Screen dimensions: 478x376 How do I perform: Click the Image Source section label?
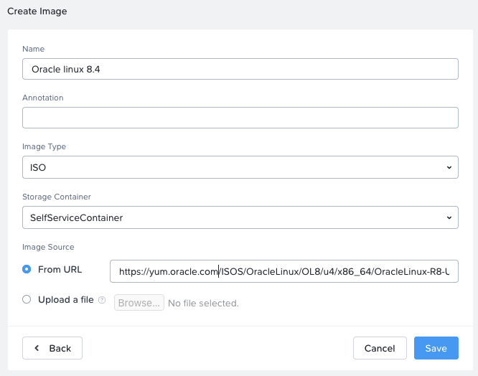pyautogui.click(x=48, y=247)
